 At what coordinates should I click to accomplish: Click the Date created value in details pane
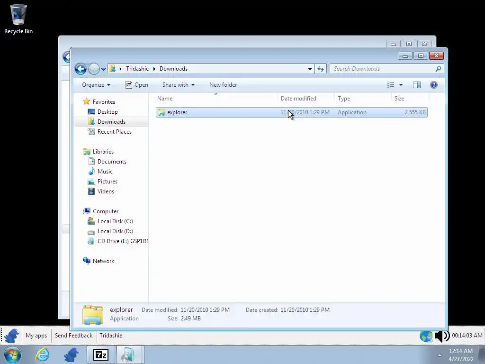[305, 310]
